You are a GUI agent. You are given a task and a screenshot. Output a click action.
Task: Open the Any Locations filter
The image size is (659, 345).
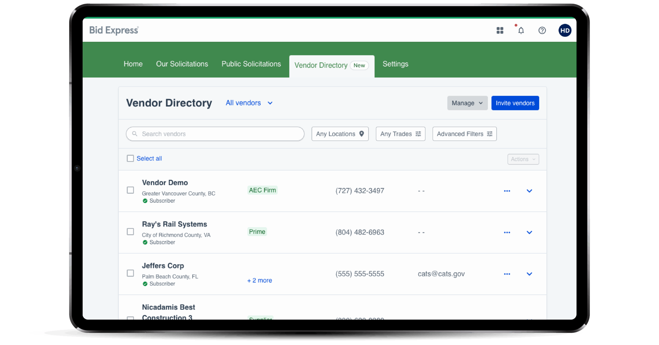(x=340, y=134)
